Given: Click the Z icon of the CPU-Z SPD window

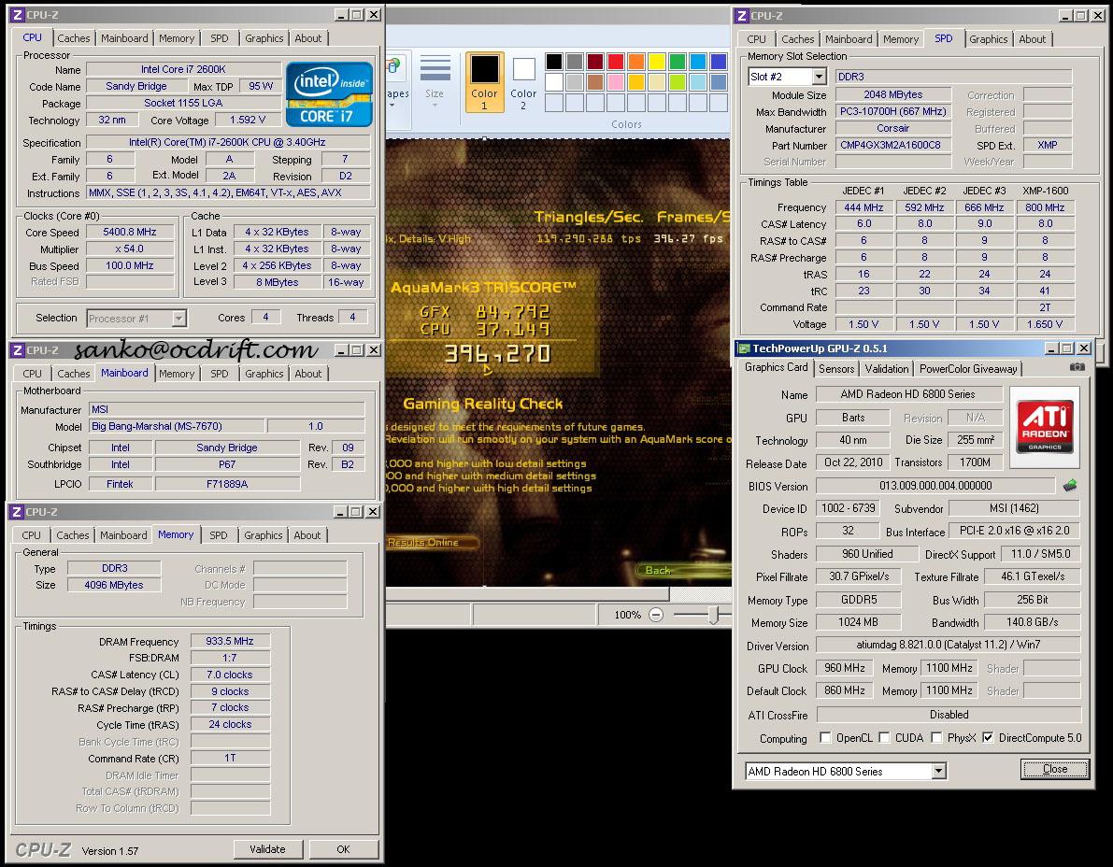Looking at the screenshot, I should pos(742,16).
